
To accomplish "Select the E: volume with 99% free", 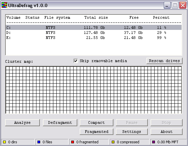I will tap(93, 38).
